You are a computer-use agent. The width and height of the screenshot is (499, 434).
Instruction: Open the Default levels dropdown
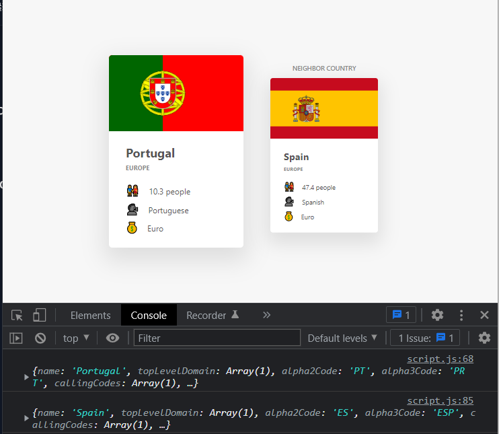click(342, 338)
